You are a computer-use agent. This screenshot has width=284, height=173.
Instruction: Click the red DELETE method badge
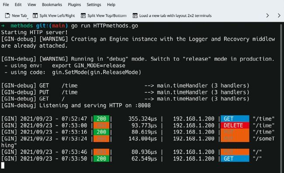(235, 125)
